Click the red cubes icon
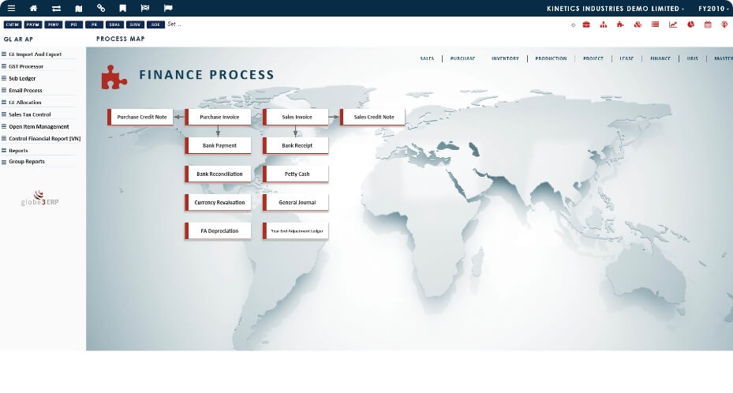The width and height of the screenshot is (733, 393). point(638,24)
